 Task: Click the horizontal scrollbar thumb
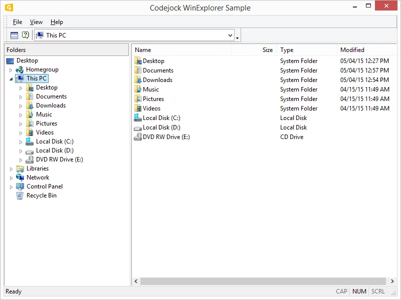[263, 281]
